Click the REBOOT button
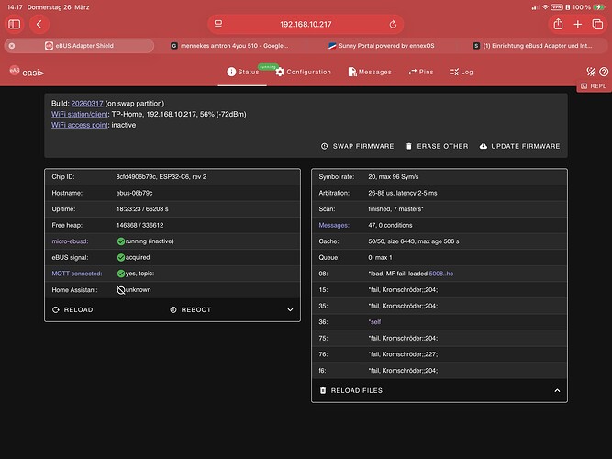Viewport: 612px width, 459px height. pyautogui.click(x=191, y=309)
